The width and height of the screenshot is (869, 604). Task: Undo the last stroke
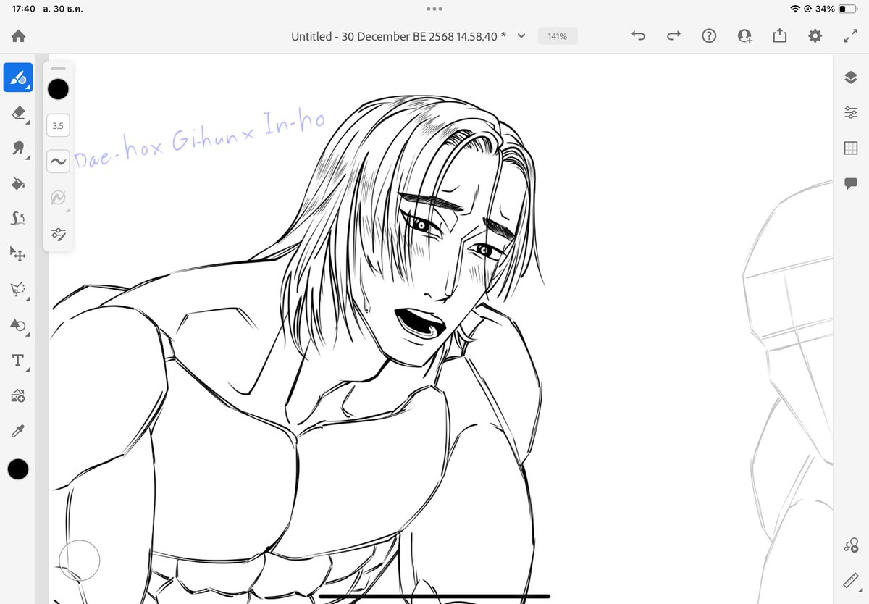click(638, 36)
